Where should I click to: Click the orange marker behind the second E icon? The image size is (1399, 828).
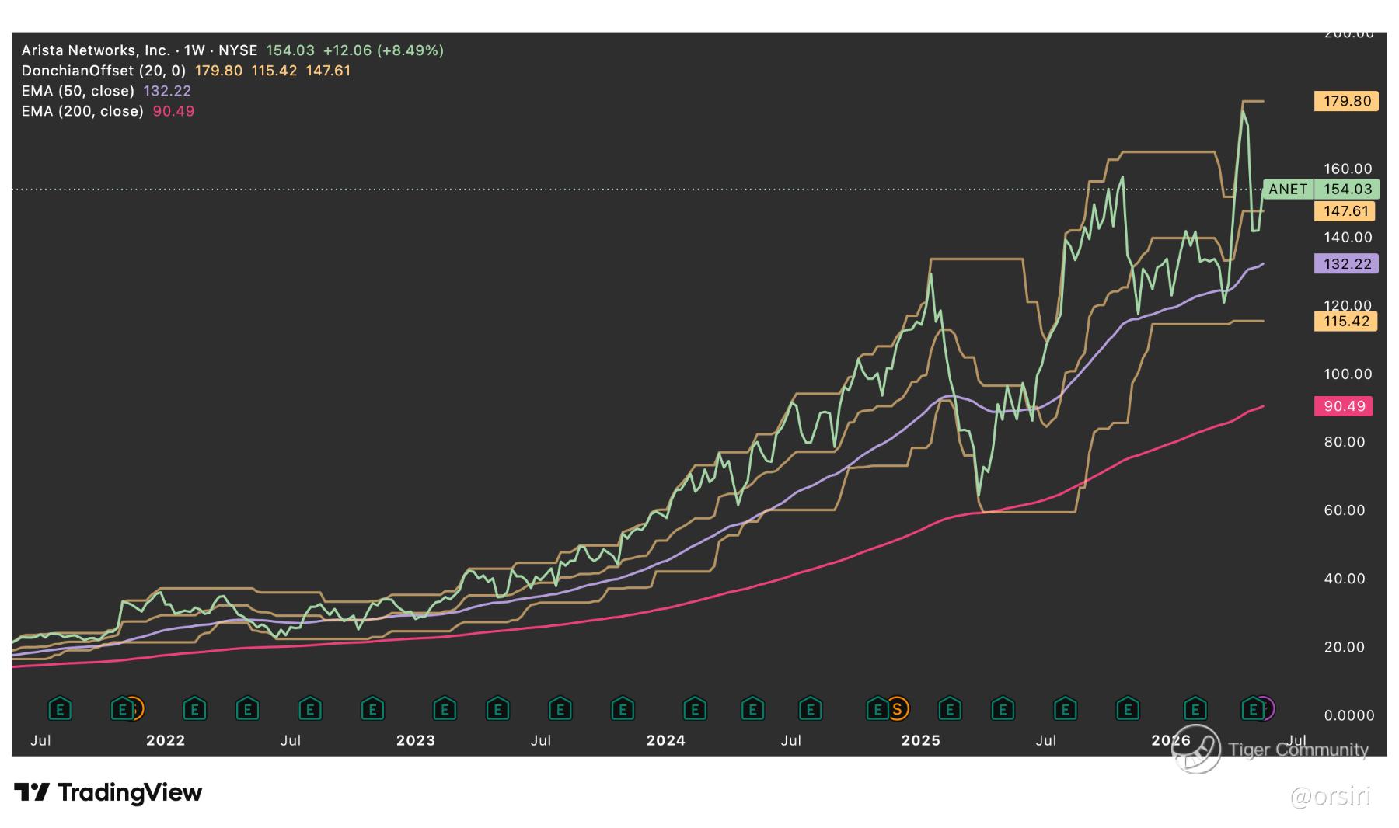click(x=136, y=708)
